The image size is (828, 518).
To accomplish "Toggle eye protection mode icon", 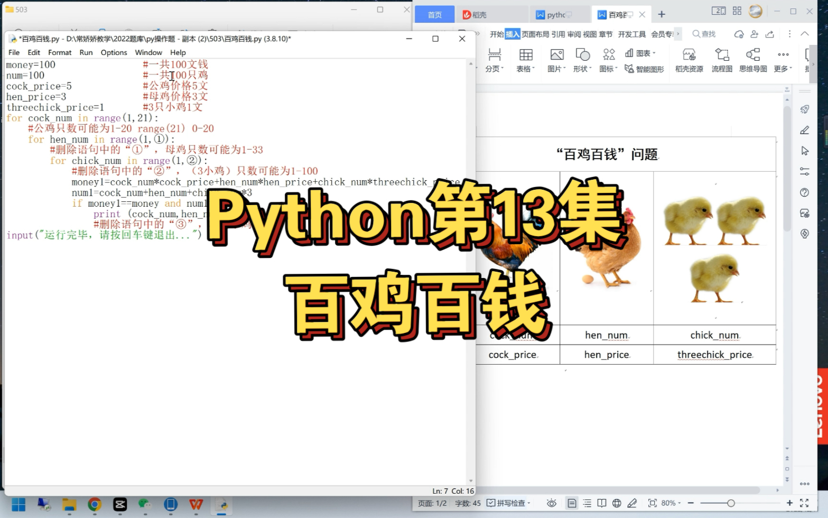I will coord(552,503).
